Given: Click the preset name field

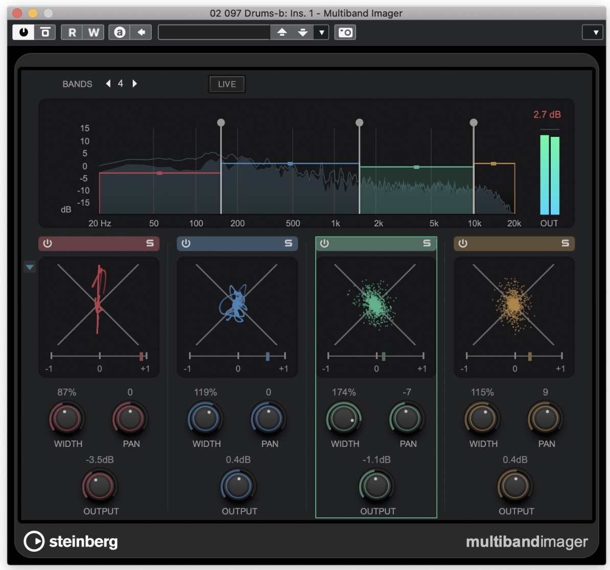Looking at the screenshot, I should [214, 32].
